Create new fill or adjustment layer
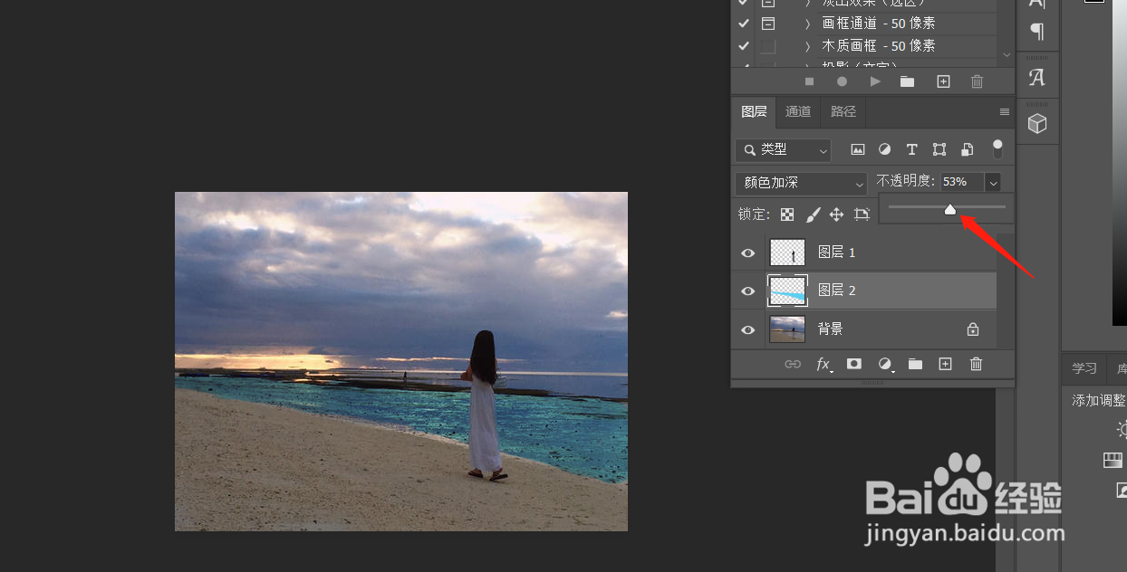 885,364
